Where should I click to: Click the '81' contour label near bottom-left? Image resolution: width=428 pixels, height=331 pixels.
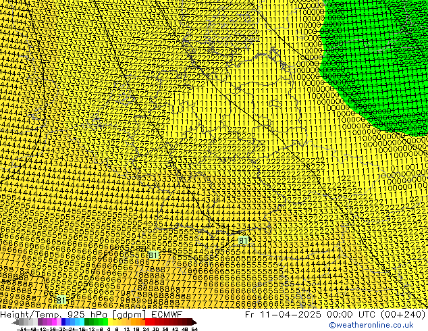pos(61,300)
